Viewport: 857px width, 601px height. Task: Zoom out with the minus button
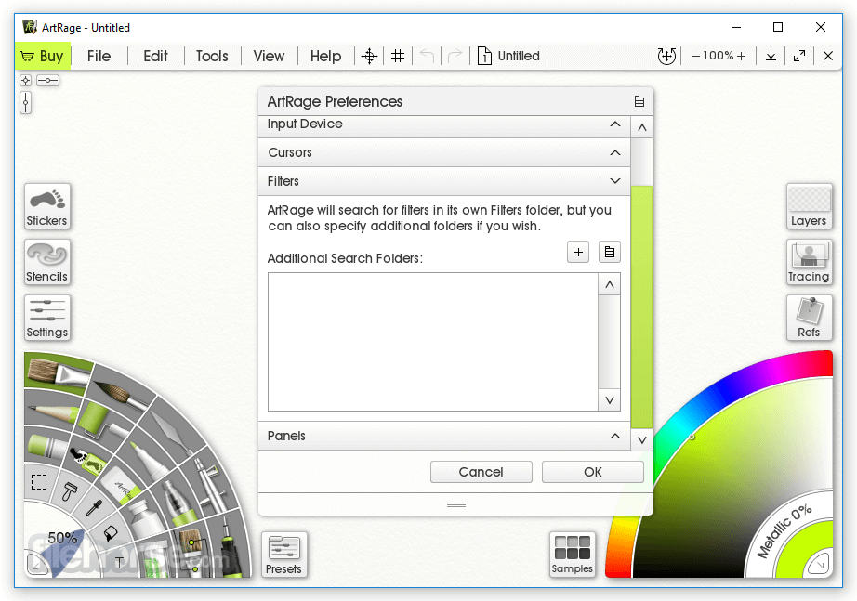point(696,56)
